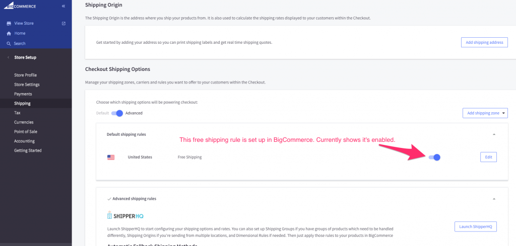516x246 pixels.
Task: Click the Search magnifier icon
Action: tap(9, 44)
